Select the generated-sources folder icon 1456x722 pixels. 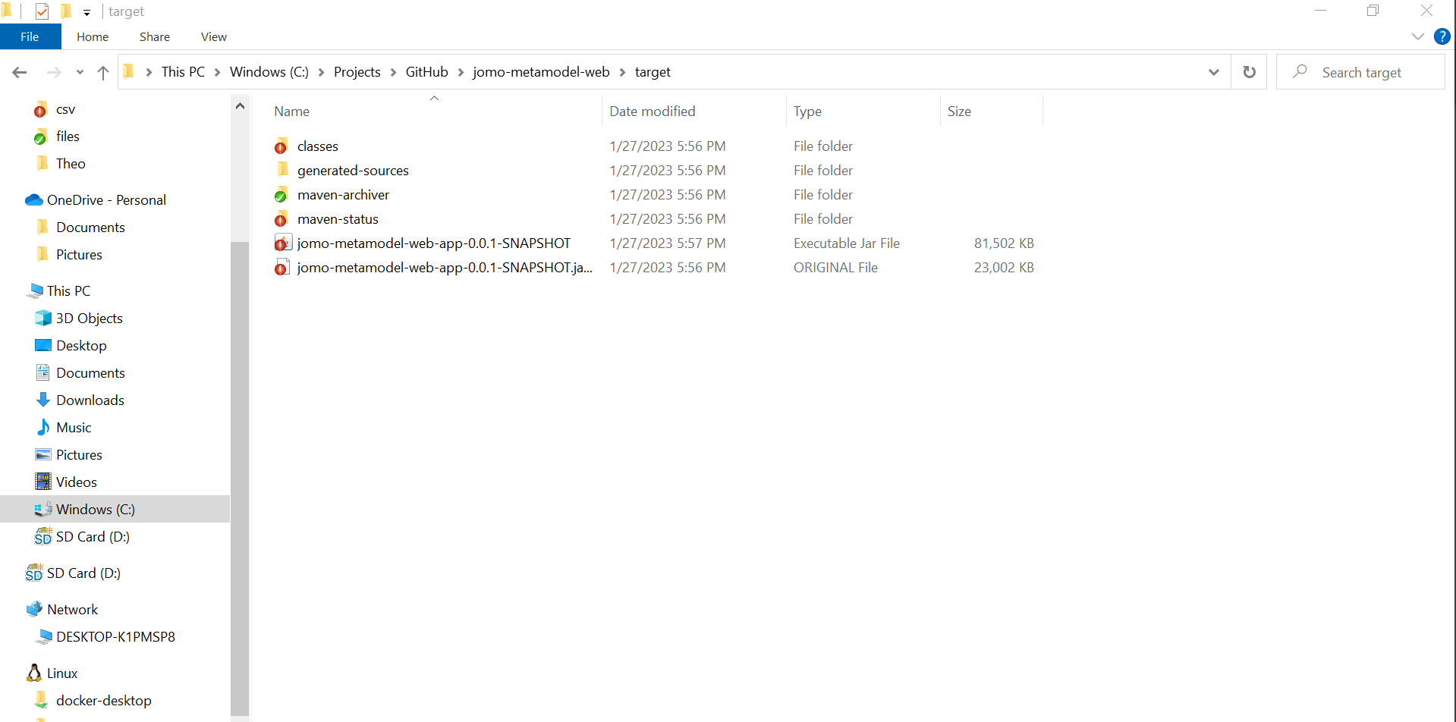coord(281,170)
